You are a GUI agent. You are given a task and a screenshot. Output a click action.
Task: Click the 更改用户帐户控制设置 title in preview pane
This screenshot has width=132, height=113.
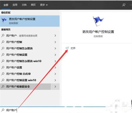pyautogui.click(x=98, y=32)
